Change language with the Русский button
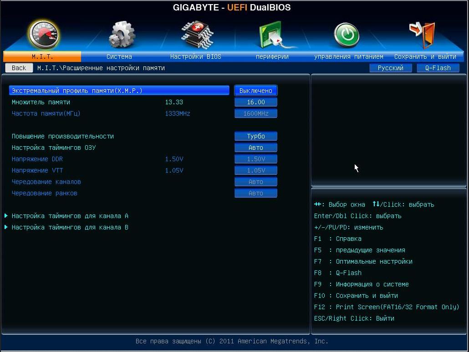The height and width of the screenshot is (352, 469). pyautogui.click(x=390, y=68)
